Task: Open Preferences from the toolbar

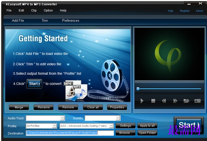Action: click(71, 20)
